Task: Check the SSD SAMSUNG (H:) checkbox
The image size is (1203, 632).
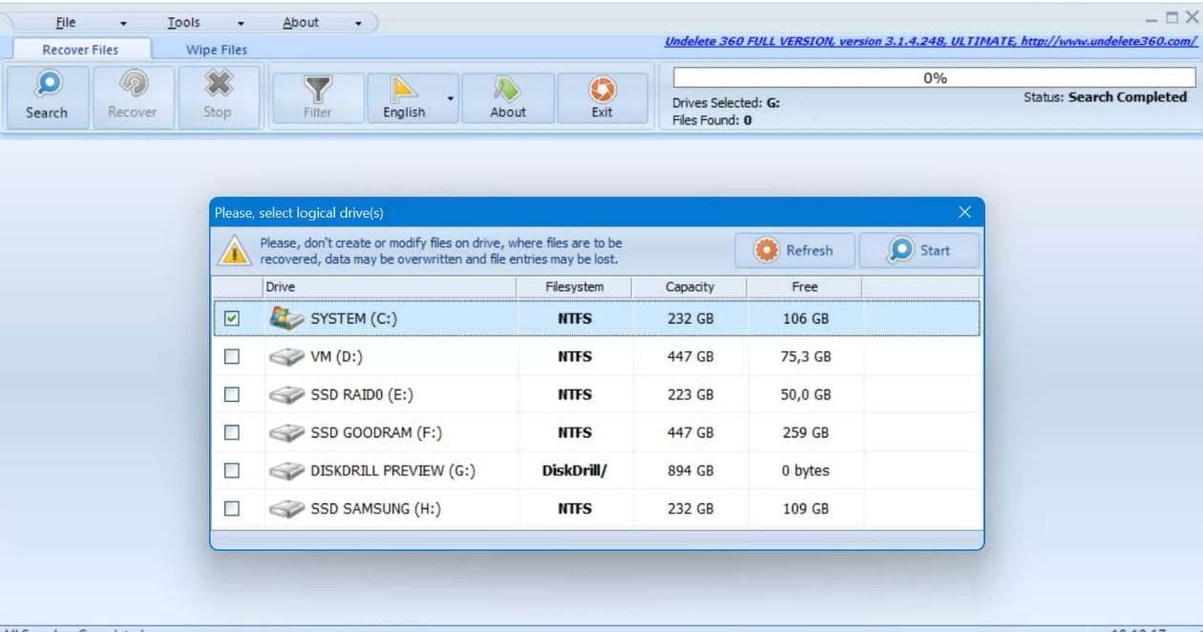Action: coord(232,509)
